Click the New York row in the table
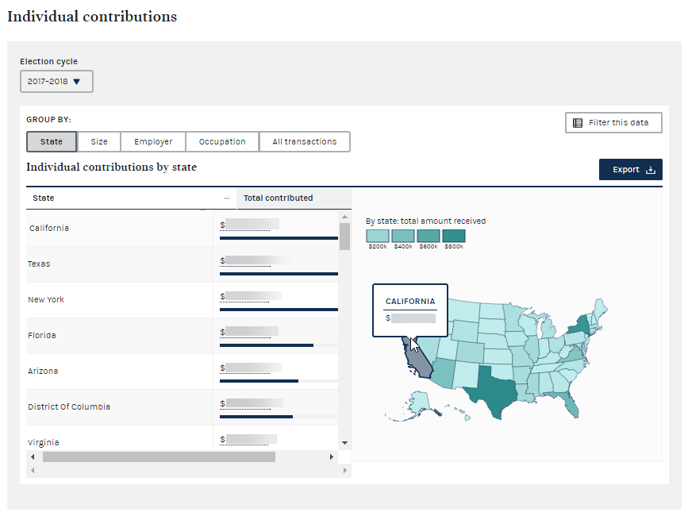The height and width of the screenshot is (516, 688). click(46, 300)
